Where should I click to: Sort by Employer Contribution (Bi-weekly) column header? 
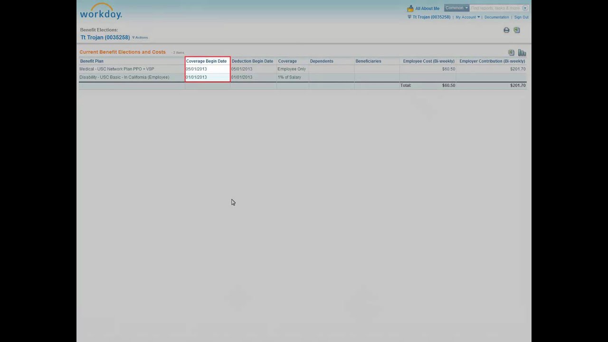pyautogui.click(x=492, y=61)
